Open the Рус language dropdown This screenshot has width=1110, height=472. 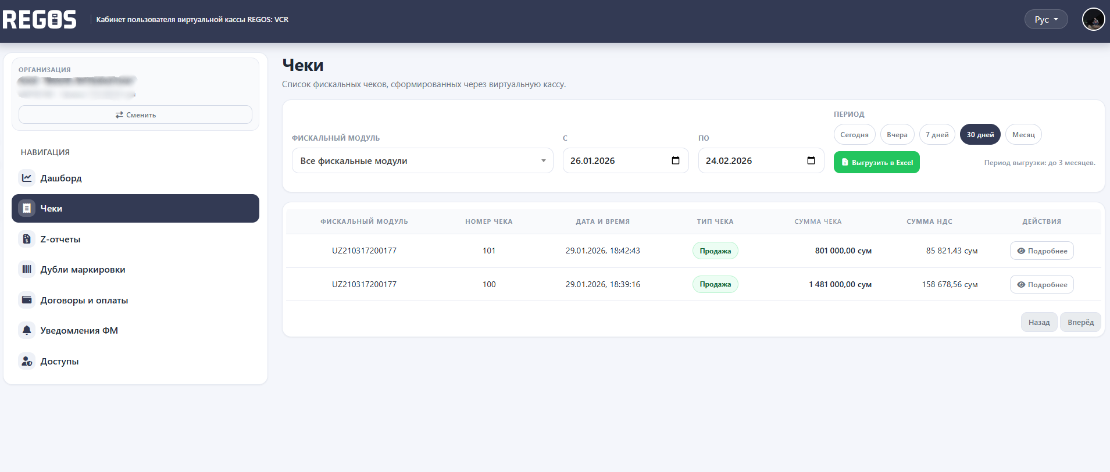(1045, 19)
